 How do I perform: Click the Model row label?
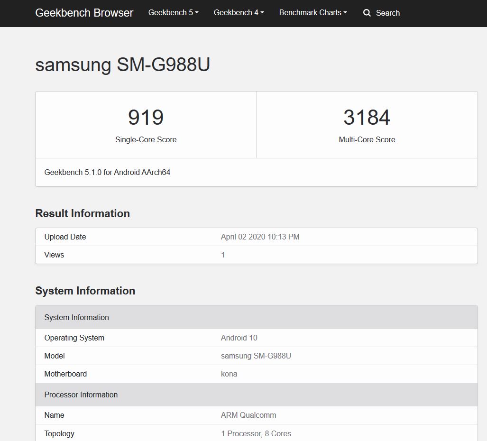click(55, 356)
